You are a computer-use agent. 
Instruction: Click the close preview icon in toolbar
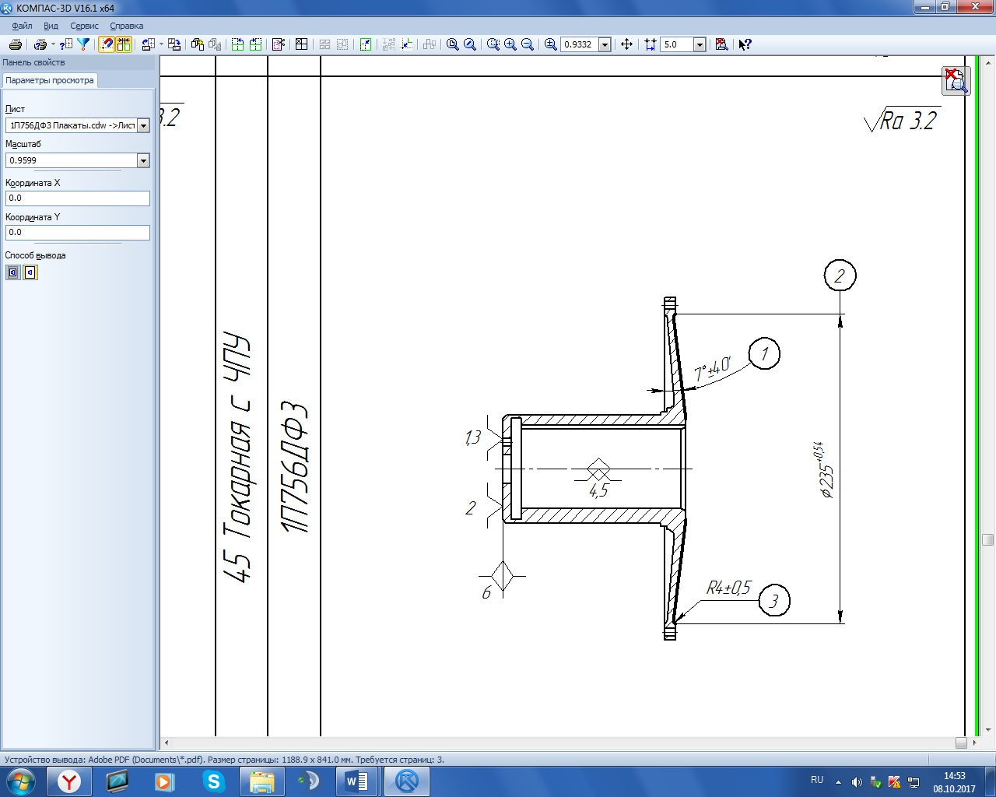point(722,44)
